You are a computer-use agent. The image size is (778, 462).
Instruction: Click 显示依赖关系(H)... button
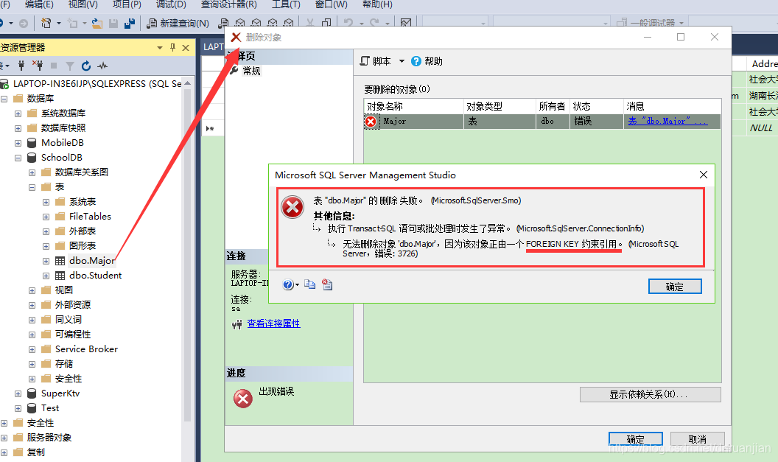650,394
